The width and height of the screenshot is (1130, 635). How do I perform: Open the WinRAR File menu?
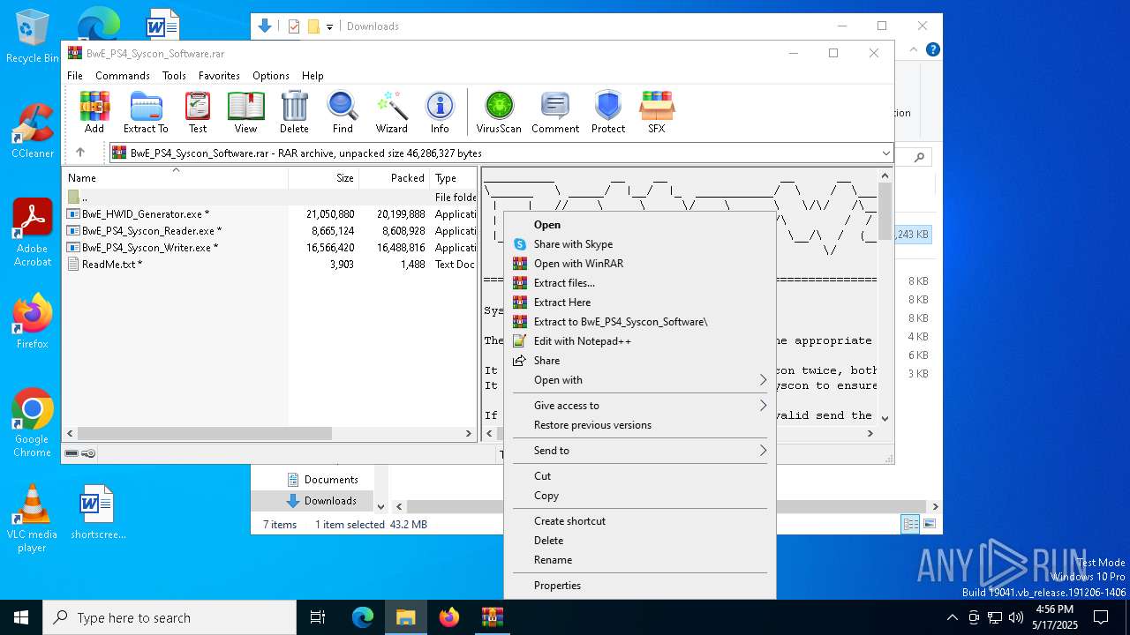click(x=75, y=76)
